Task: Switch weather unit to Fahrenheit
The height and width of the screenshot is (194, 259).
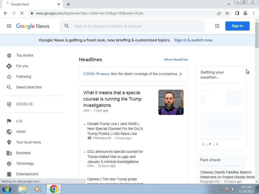Action: point(210,144)
